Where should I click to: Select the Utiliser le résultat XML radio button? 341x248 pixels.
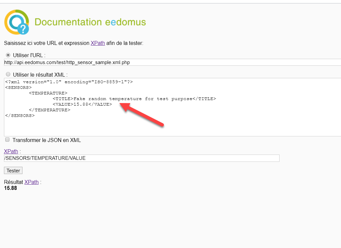[8, 74]
